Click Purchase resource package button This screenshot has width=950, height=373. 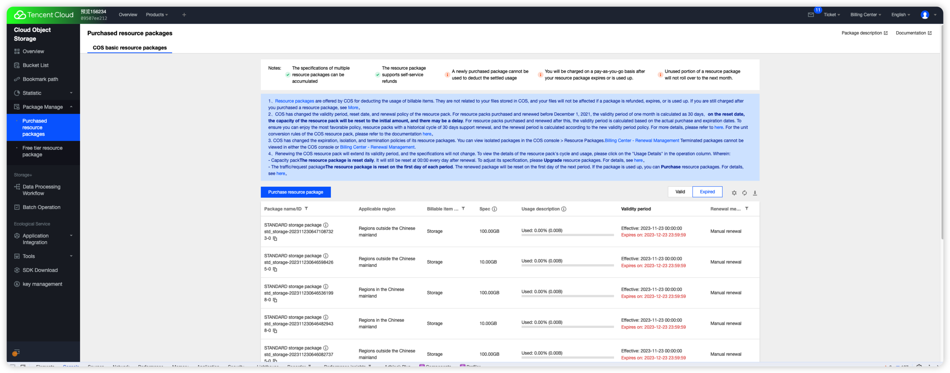[295, 192]
